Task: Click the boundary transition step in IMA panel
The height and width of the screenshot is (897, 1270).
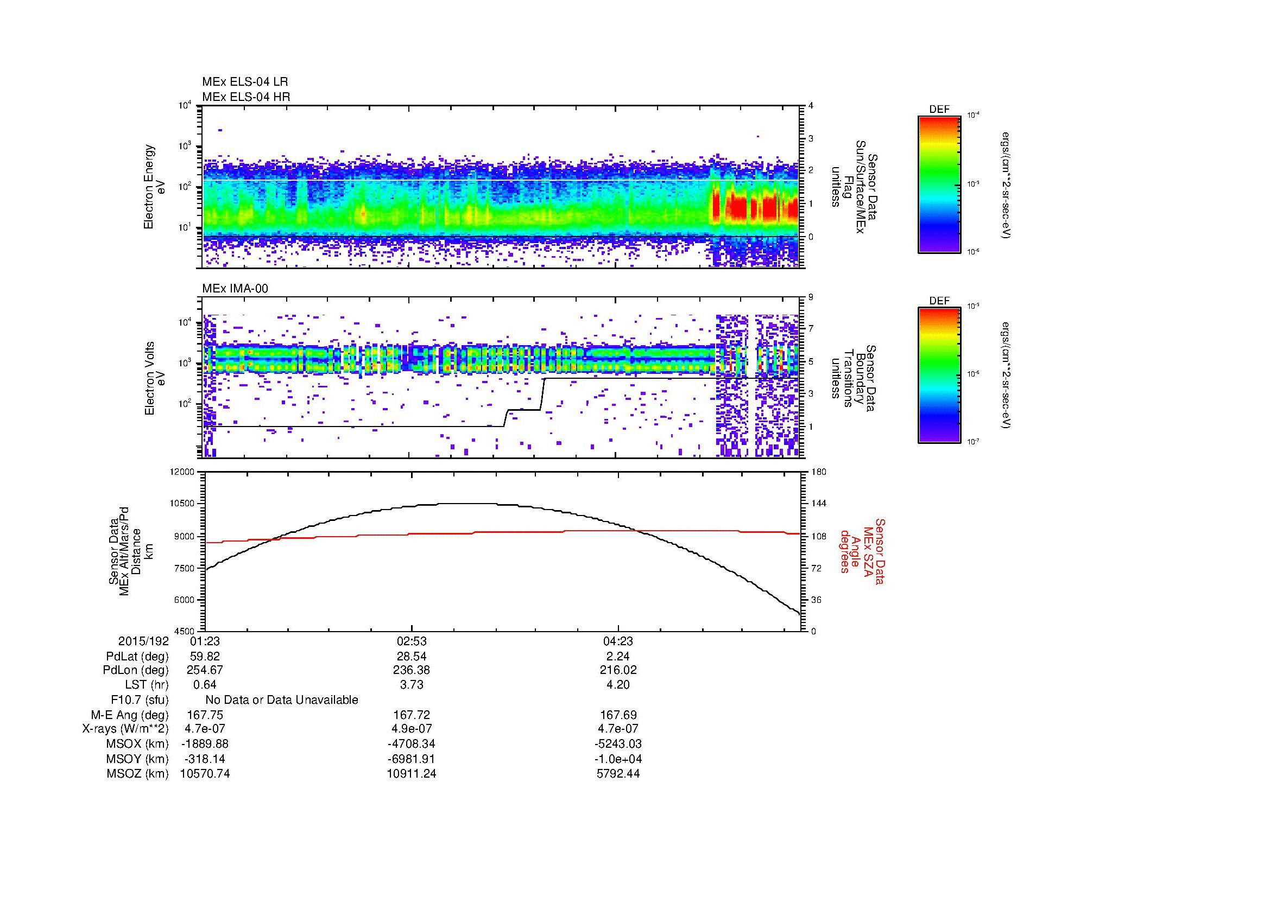Action: pyautogui.click(x=525, y=402)
